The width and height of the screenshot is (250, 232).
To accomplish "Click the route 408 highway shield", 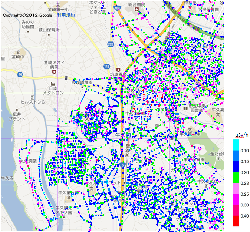I will [117, 8].
